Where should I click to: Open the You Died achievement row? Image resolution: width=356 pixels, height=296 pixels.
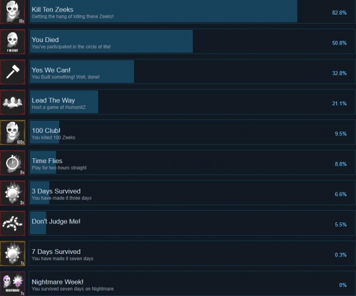click(x=192, y=42)
